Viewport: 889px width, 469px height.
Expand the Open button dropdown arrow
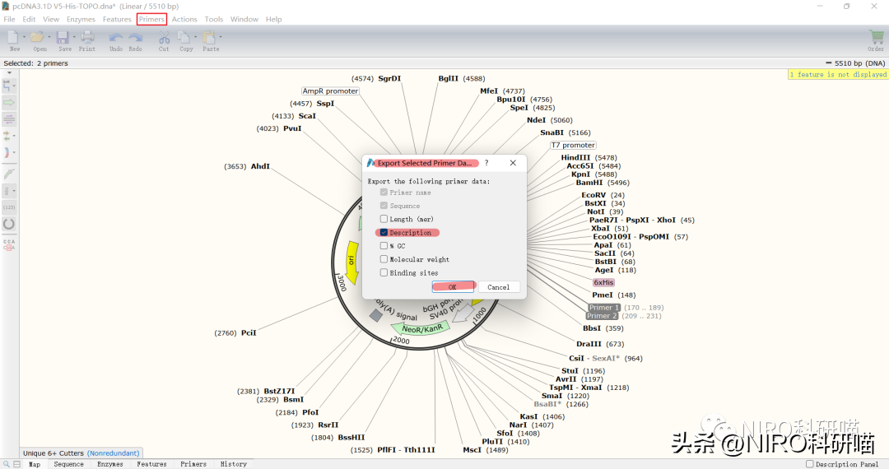(x=50, y=37)
